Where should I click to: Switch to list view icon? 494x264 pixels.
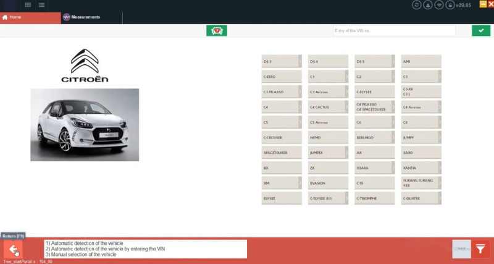click(x=41, y=5)
